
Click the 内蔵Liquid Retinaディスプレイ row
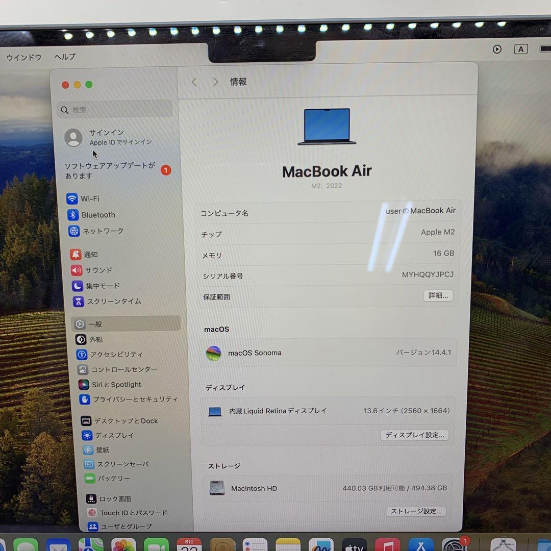[x=328, y=411]
